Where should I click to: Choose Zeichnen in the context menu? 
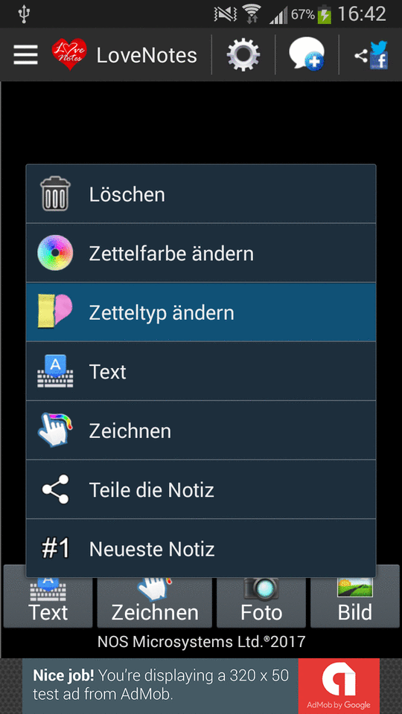pyautogui.click(x=201, y=431)
